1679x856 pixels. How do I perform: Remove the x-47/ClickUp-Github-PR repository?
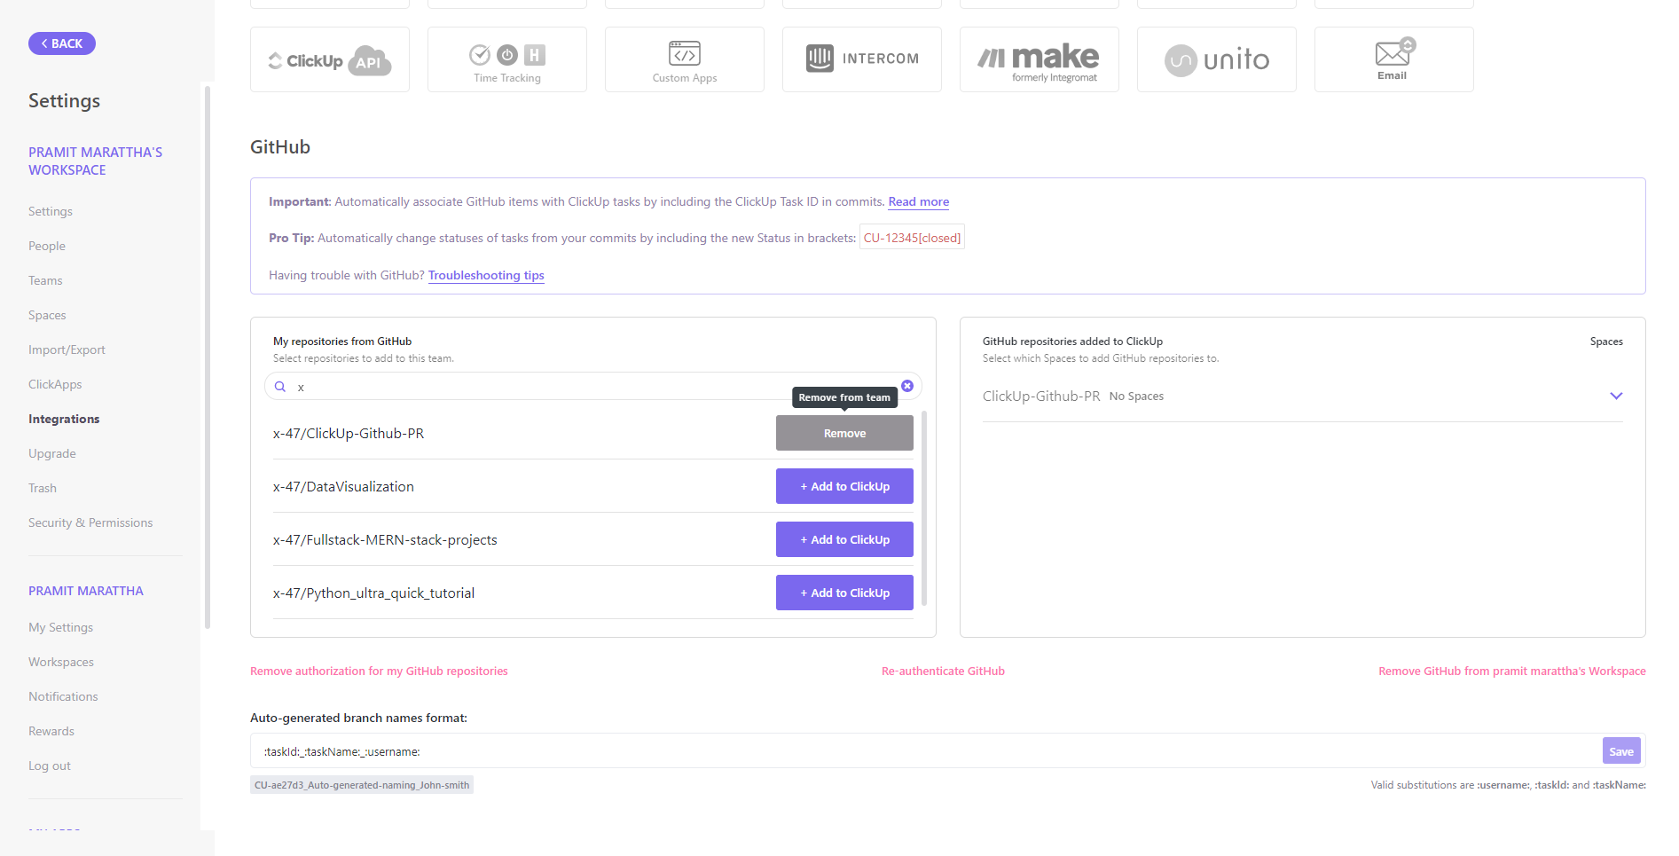(844, 434)
